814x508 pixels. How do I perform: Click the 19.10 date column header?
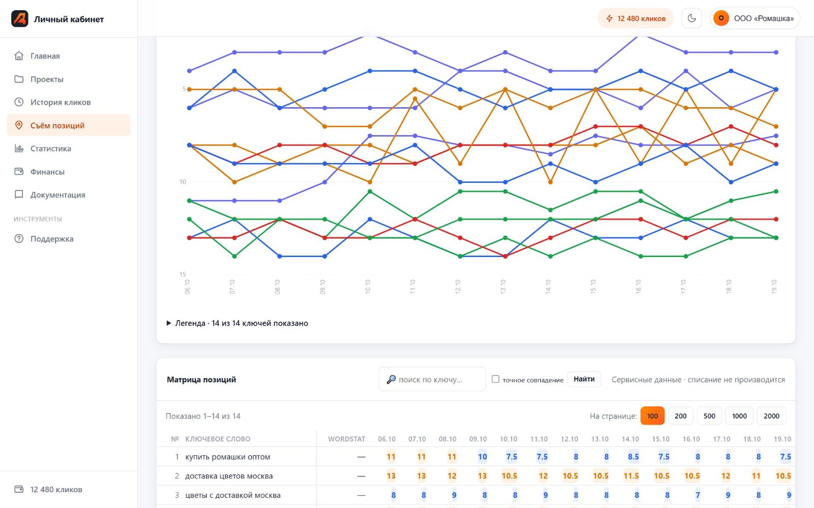pos(782,439)
